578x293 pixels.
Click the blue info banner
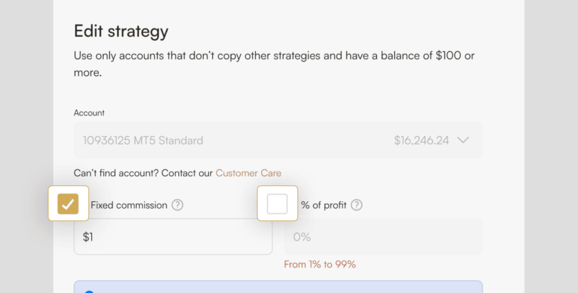(x=278, y=287)
